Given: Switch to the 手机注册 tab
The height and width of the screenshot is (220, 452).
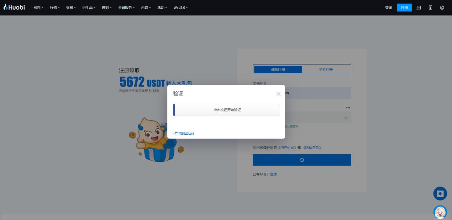Looking at the screenshot, I should click(x=326, y=69).
